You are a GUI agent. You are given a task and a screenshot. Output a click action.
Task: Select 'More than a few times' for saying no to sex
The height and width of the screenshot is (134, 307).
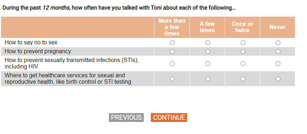point(172,43)
